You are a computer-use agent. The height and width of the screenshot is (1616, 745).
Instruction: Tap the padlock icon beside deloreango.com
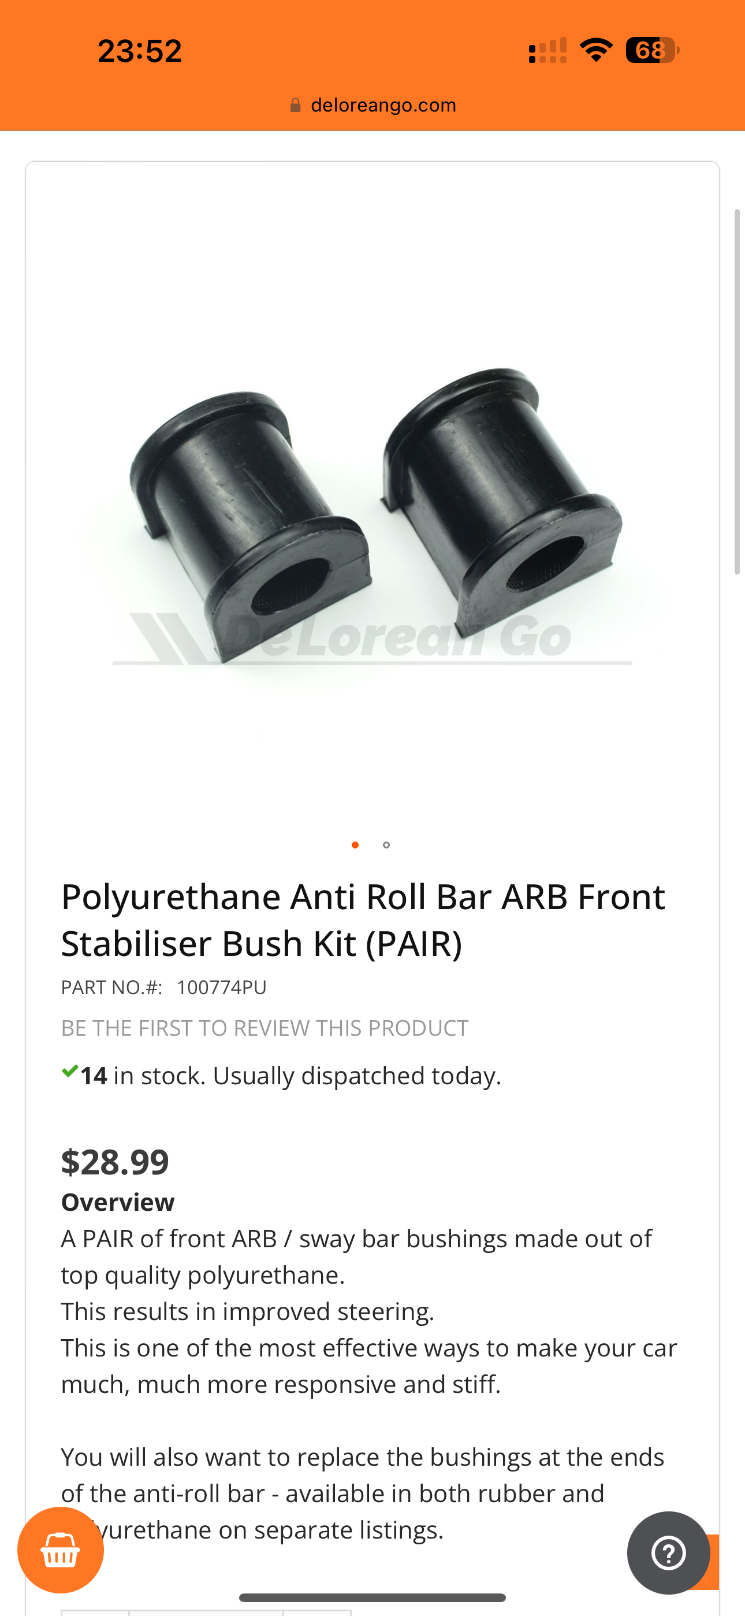295,105
